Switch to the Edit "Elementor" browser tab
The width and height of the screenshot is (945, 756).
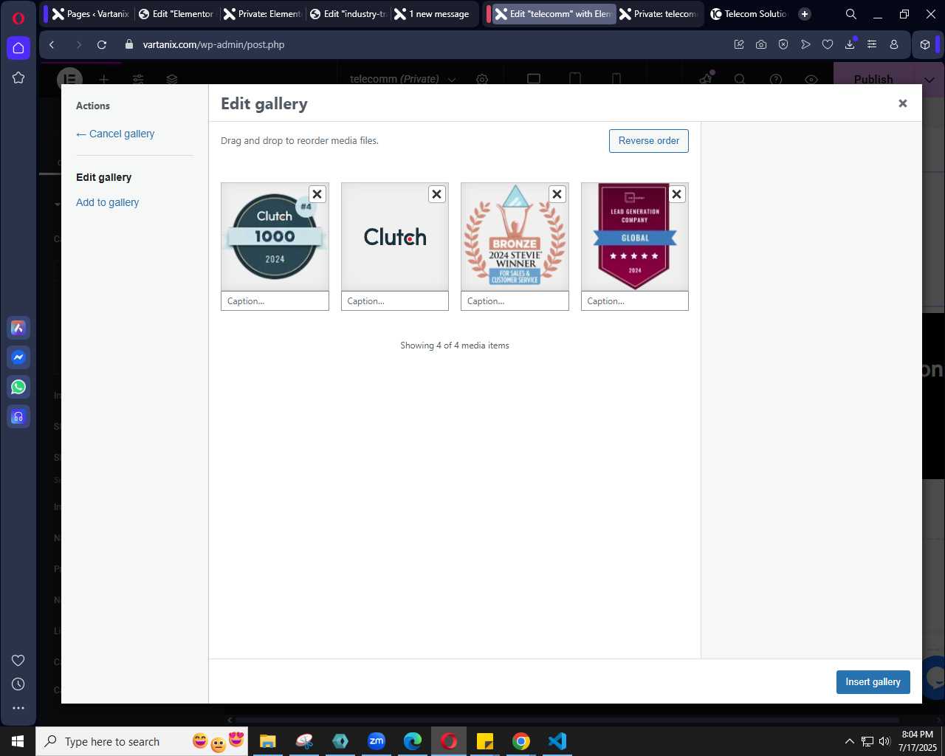tap(176, 13)
